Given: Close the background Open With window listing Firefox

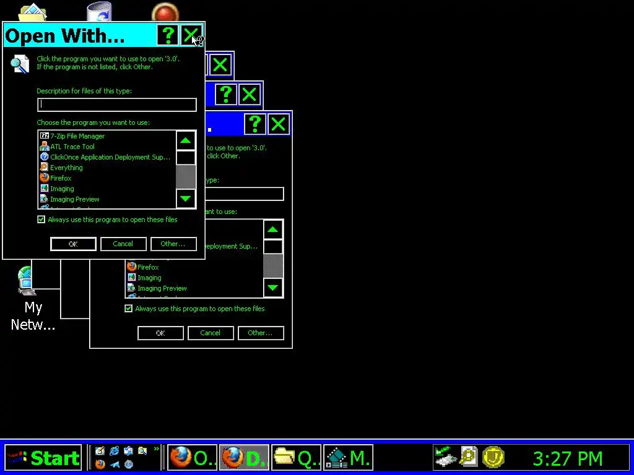Looking at the screenshot, I should (x=278, y=124).
